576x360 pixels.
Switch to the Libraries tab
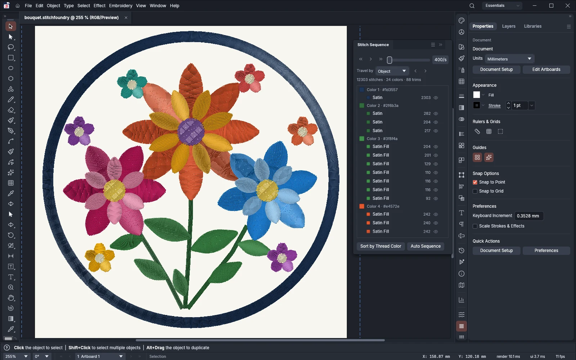click(x=533, y=26)
